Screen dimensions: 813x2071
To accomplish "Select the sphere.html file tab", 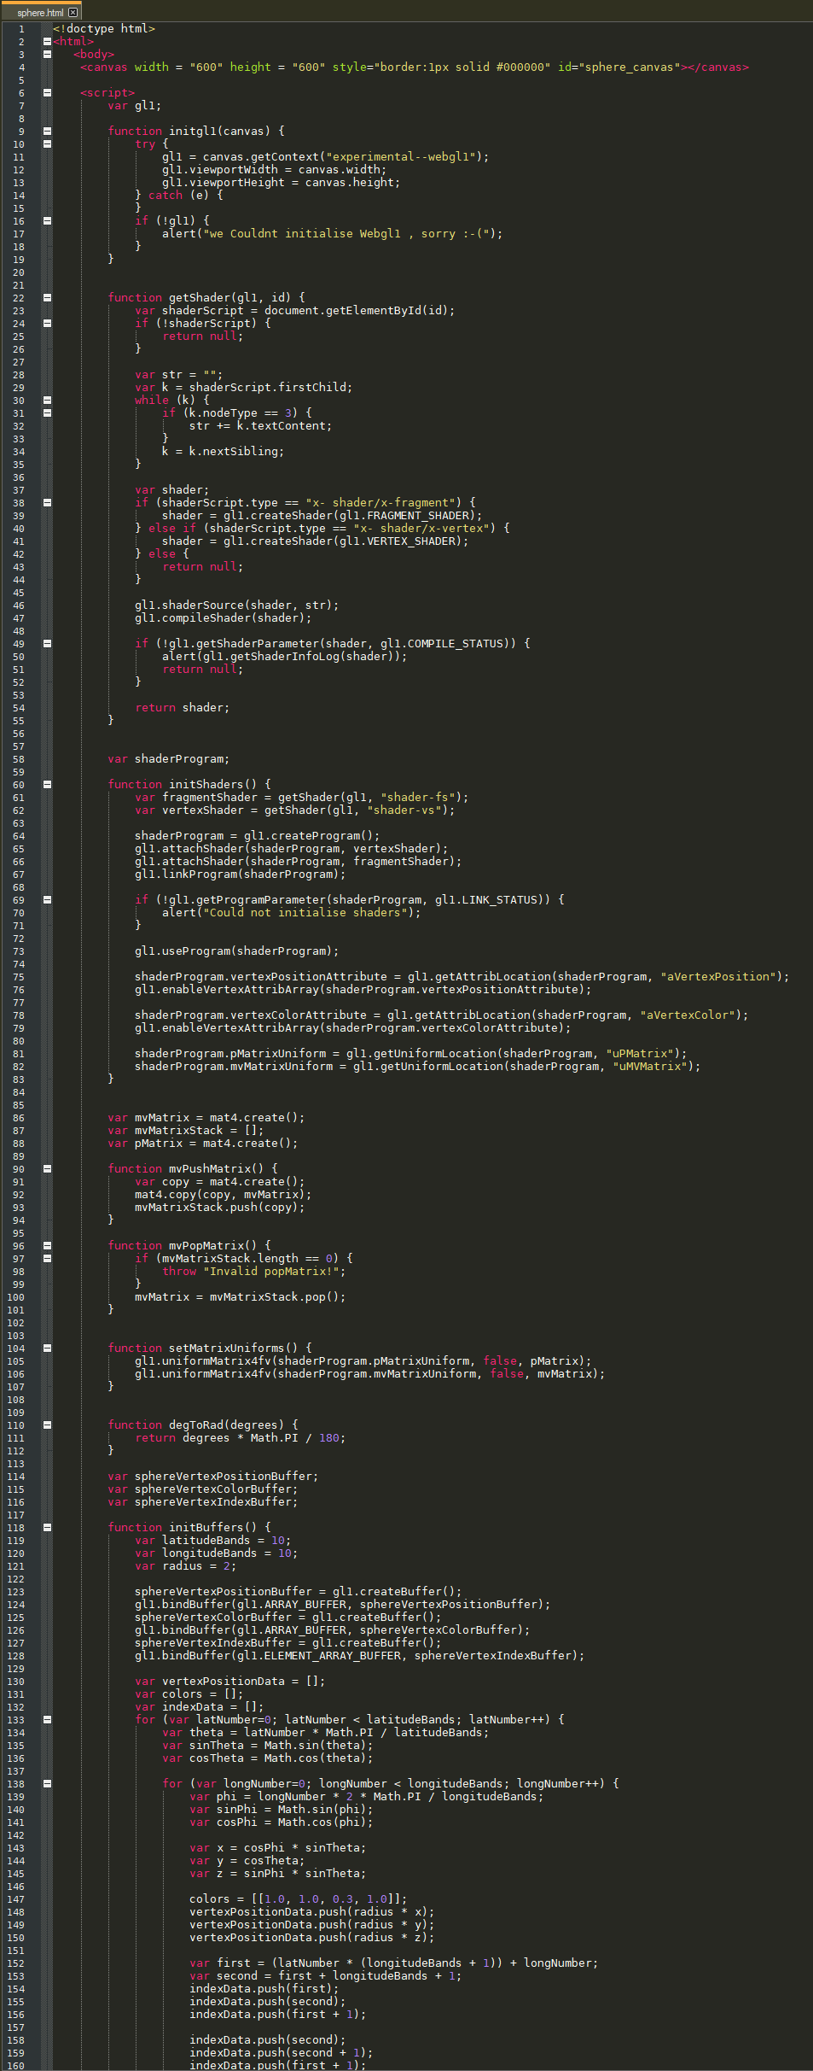I will point(40,12).
